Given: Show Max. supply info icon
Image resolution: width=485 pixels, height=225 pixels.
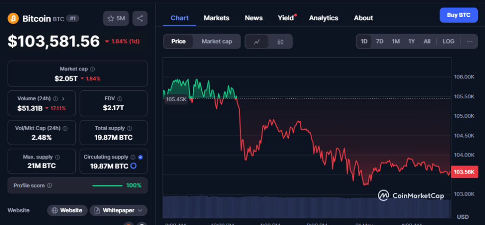Looking at the screenshot, I should (57, 157).
